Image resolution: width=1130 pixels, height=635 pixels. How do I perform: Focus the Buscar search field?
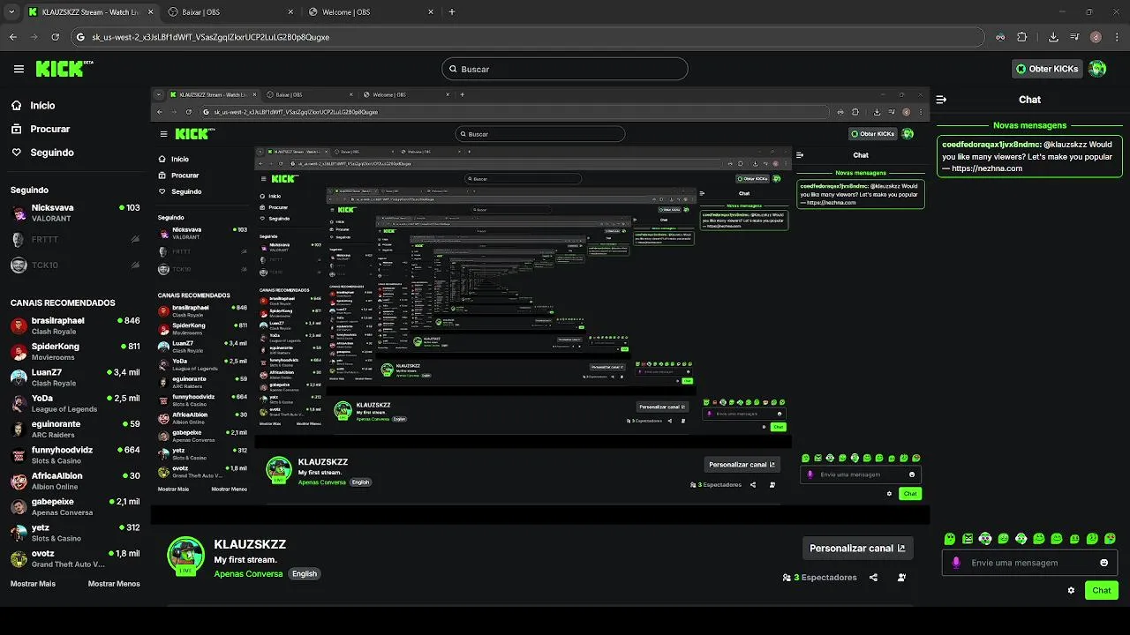(x=565, y=69)
